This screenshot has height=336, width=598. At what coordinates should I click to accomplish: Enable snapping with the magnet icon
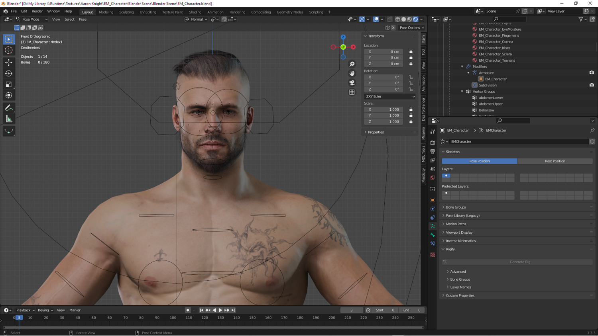click(x=224, y=19)
